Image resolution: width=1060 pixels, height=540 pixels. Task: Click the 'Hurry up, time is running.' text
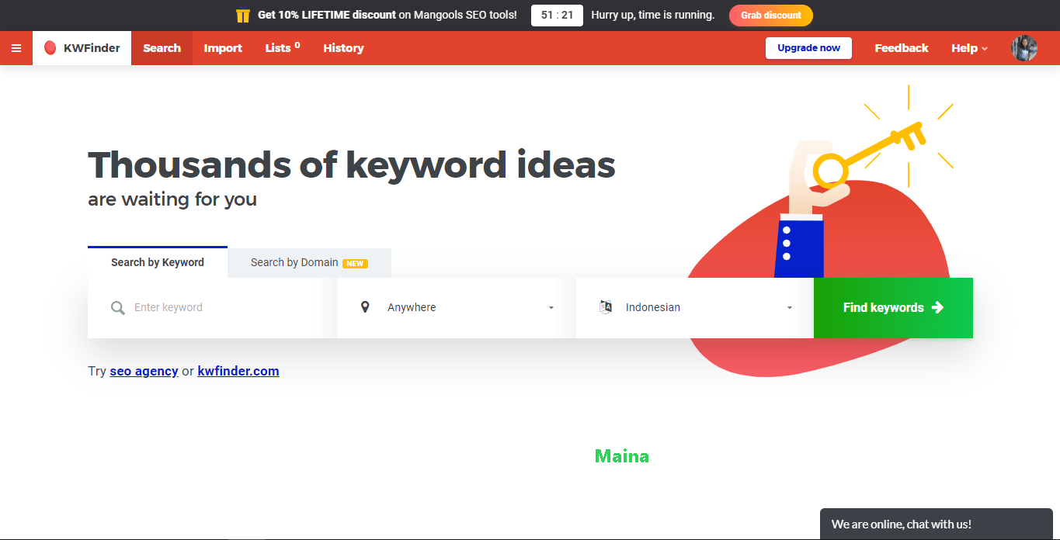tap(652, 16)
